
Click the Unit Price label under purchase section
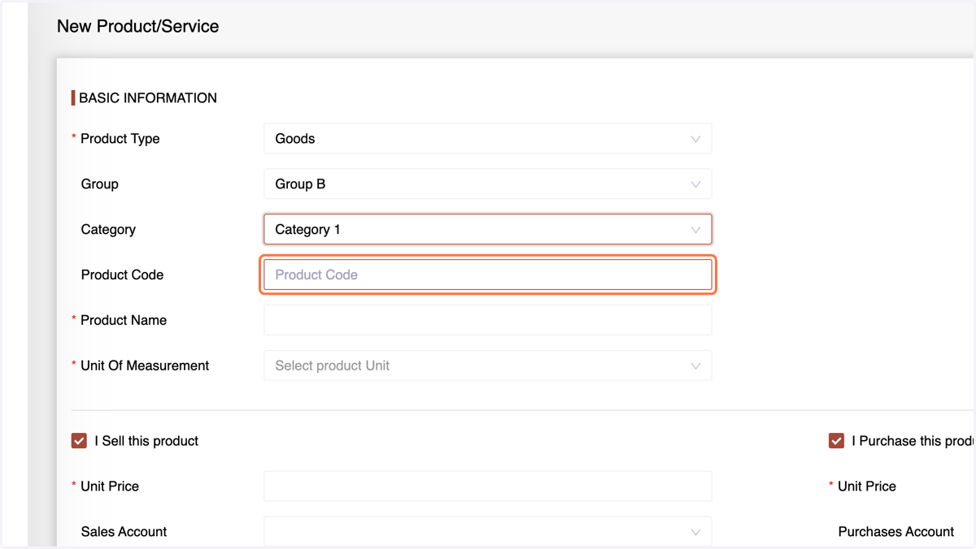867,486
